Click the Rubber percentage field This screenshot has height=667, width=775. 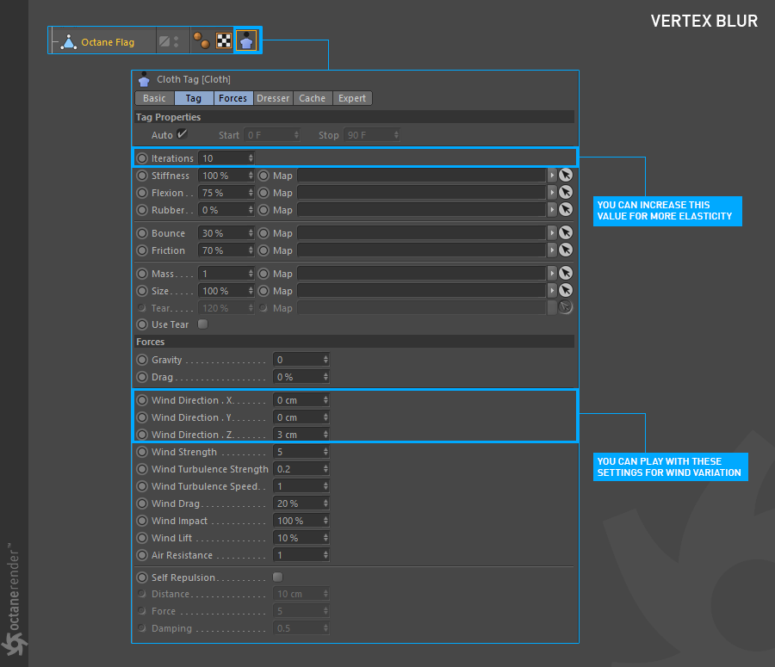[226, 210]
